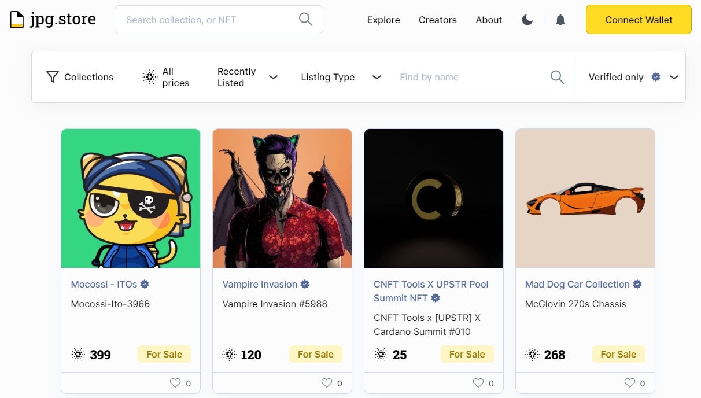
Task: Expand the Verified only chevron
Action: coord(674,76)
